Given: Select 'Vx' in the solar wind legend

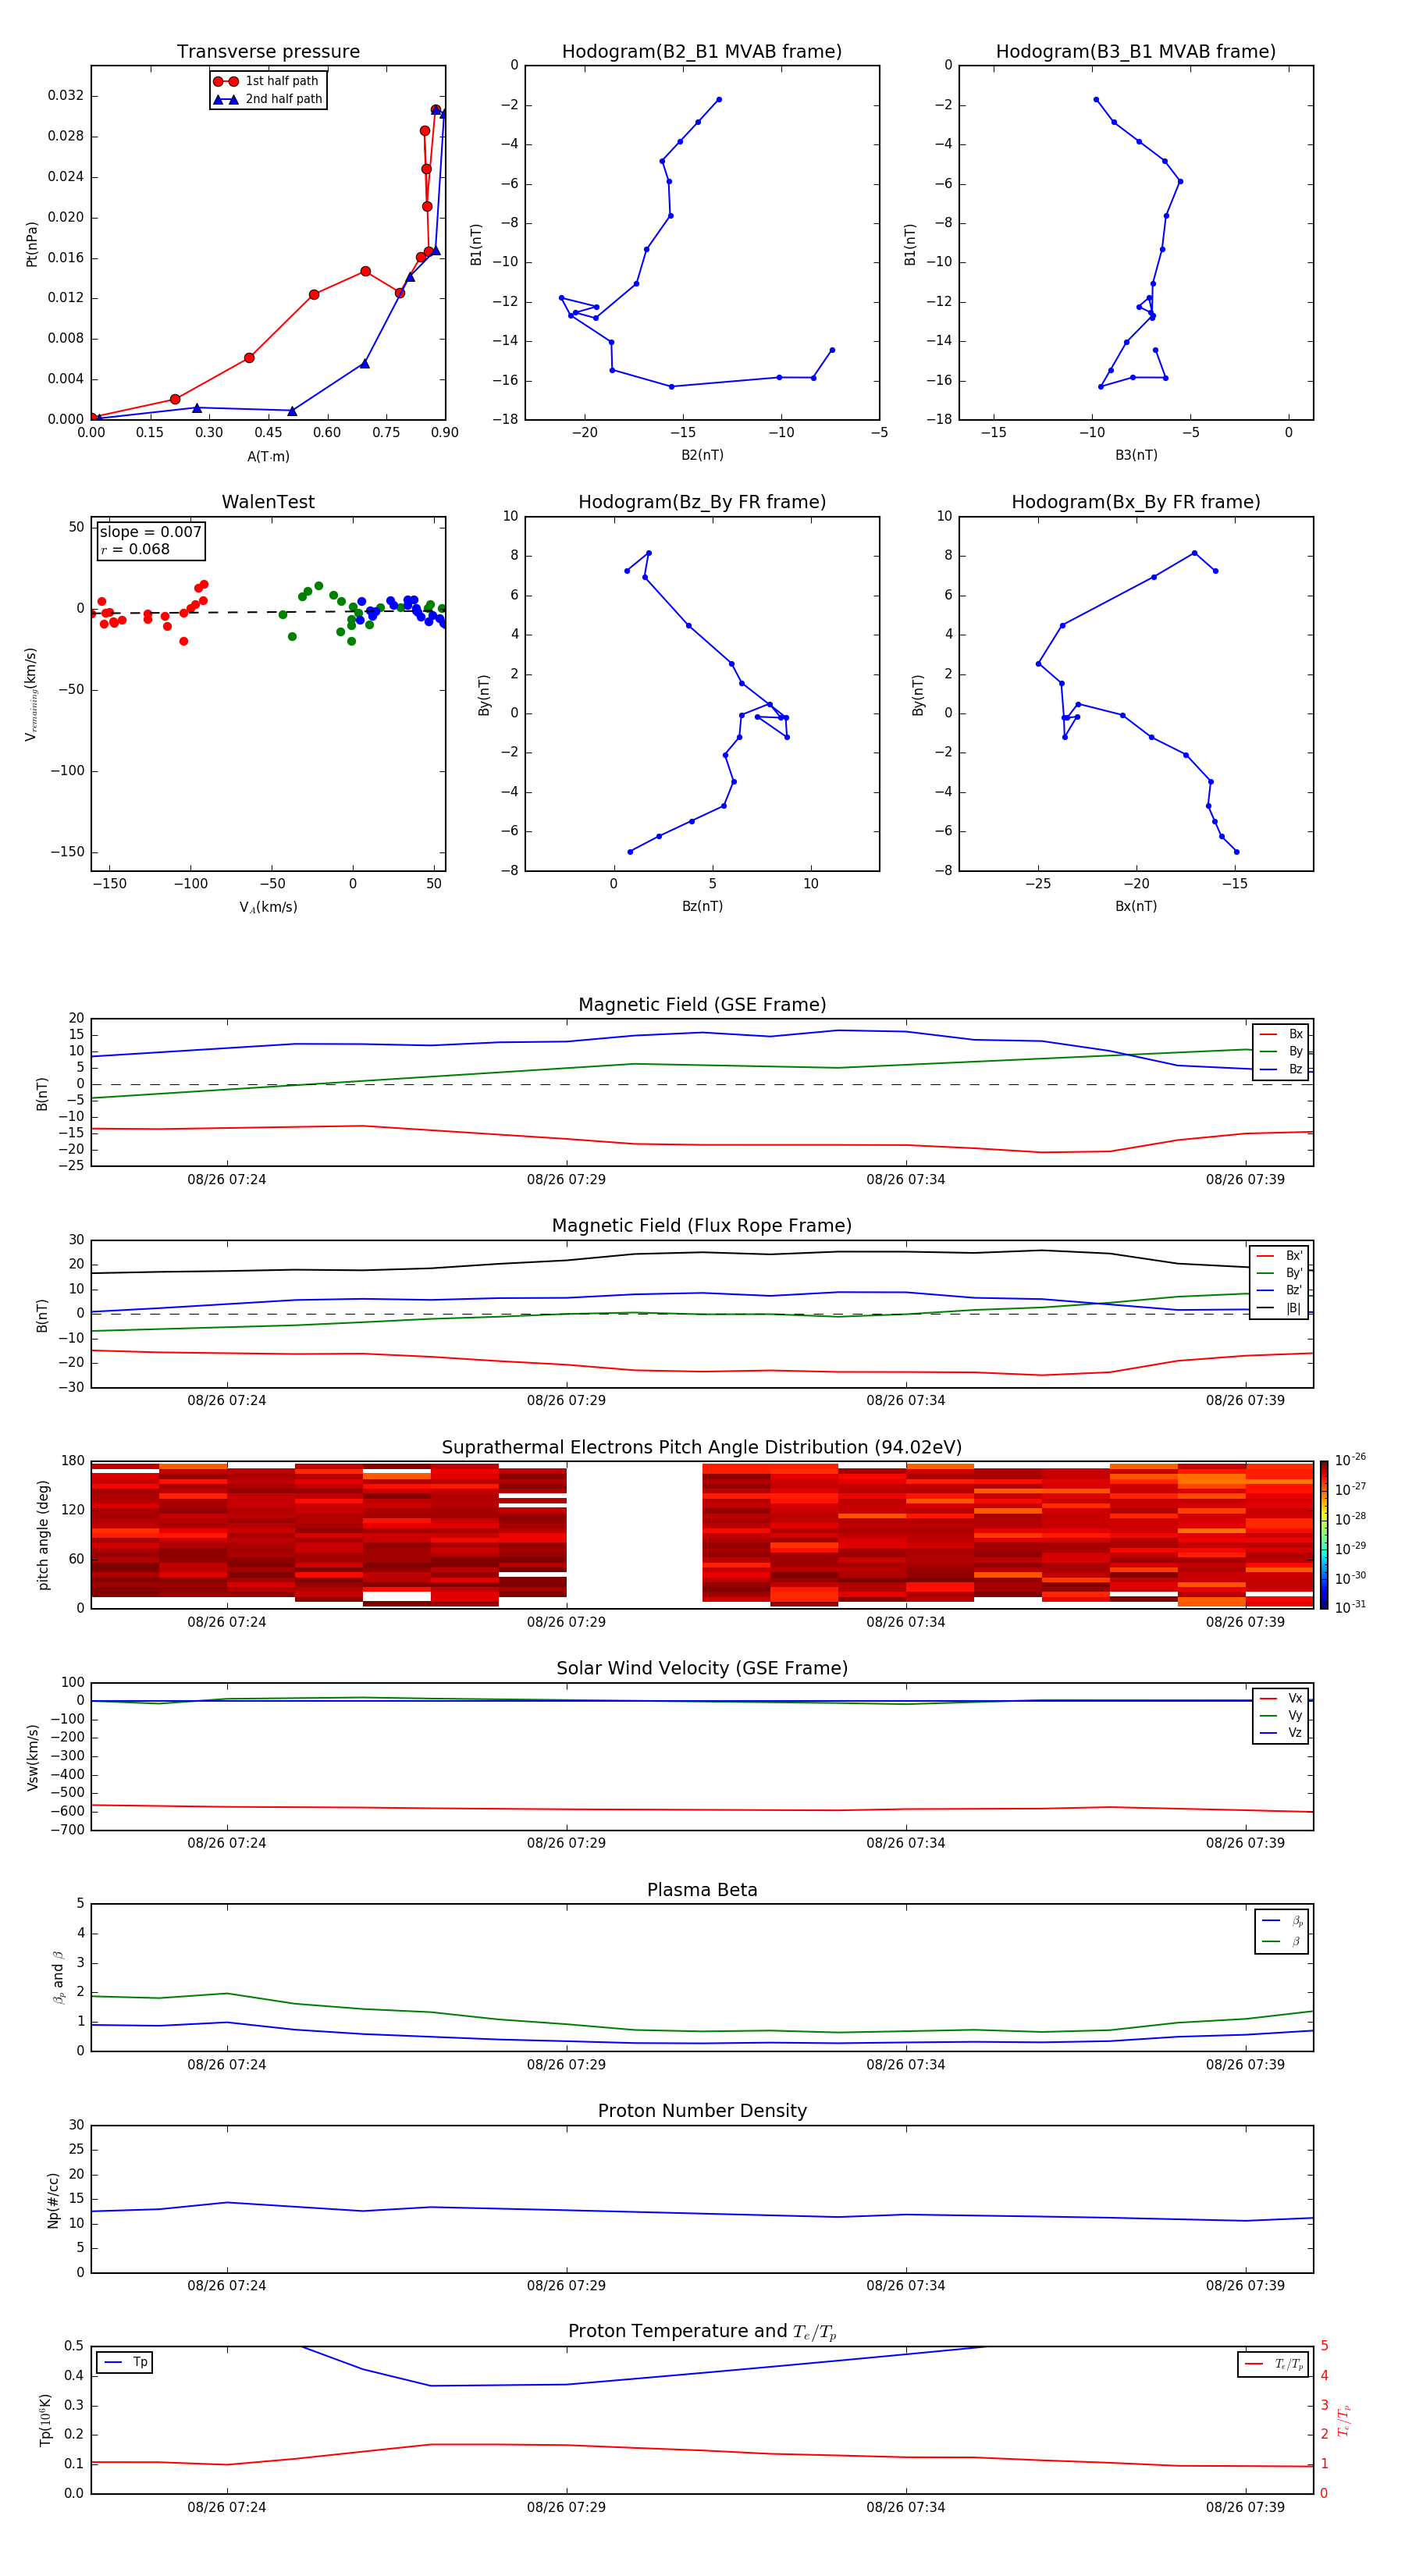Looking at the screenshot, I should pyautogui.click(x=1281, y=1699).
